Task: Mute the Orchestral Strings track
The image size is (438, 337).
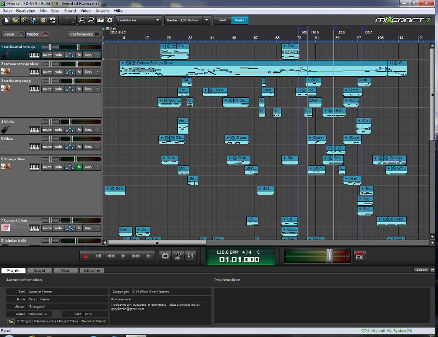Action: pyautogui.click(x=47, y=55)
